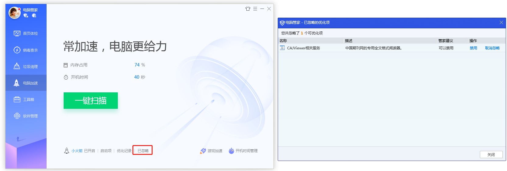The image size is (507, 171).
Task: Open the 工具箱 sidebar item
Action: click(x=26, y=99)
